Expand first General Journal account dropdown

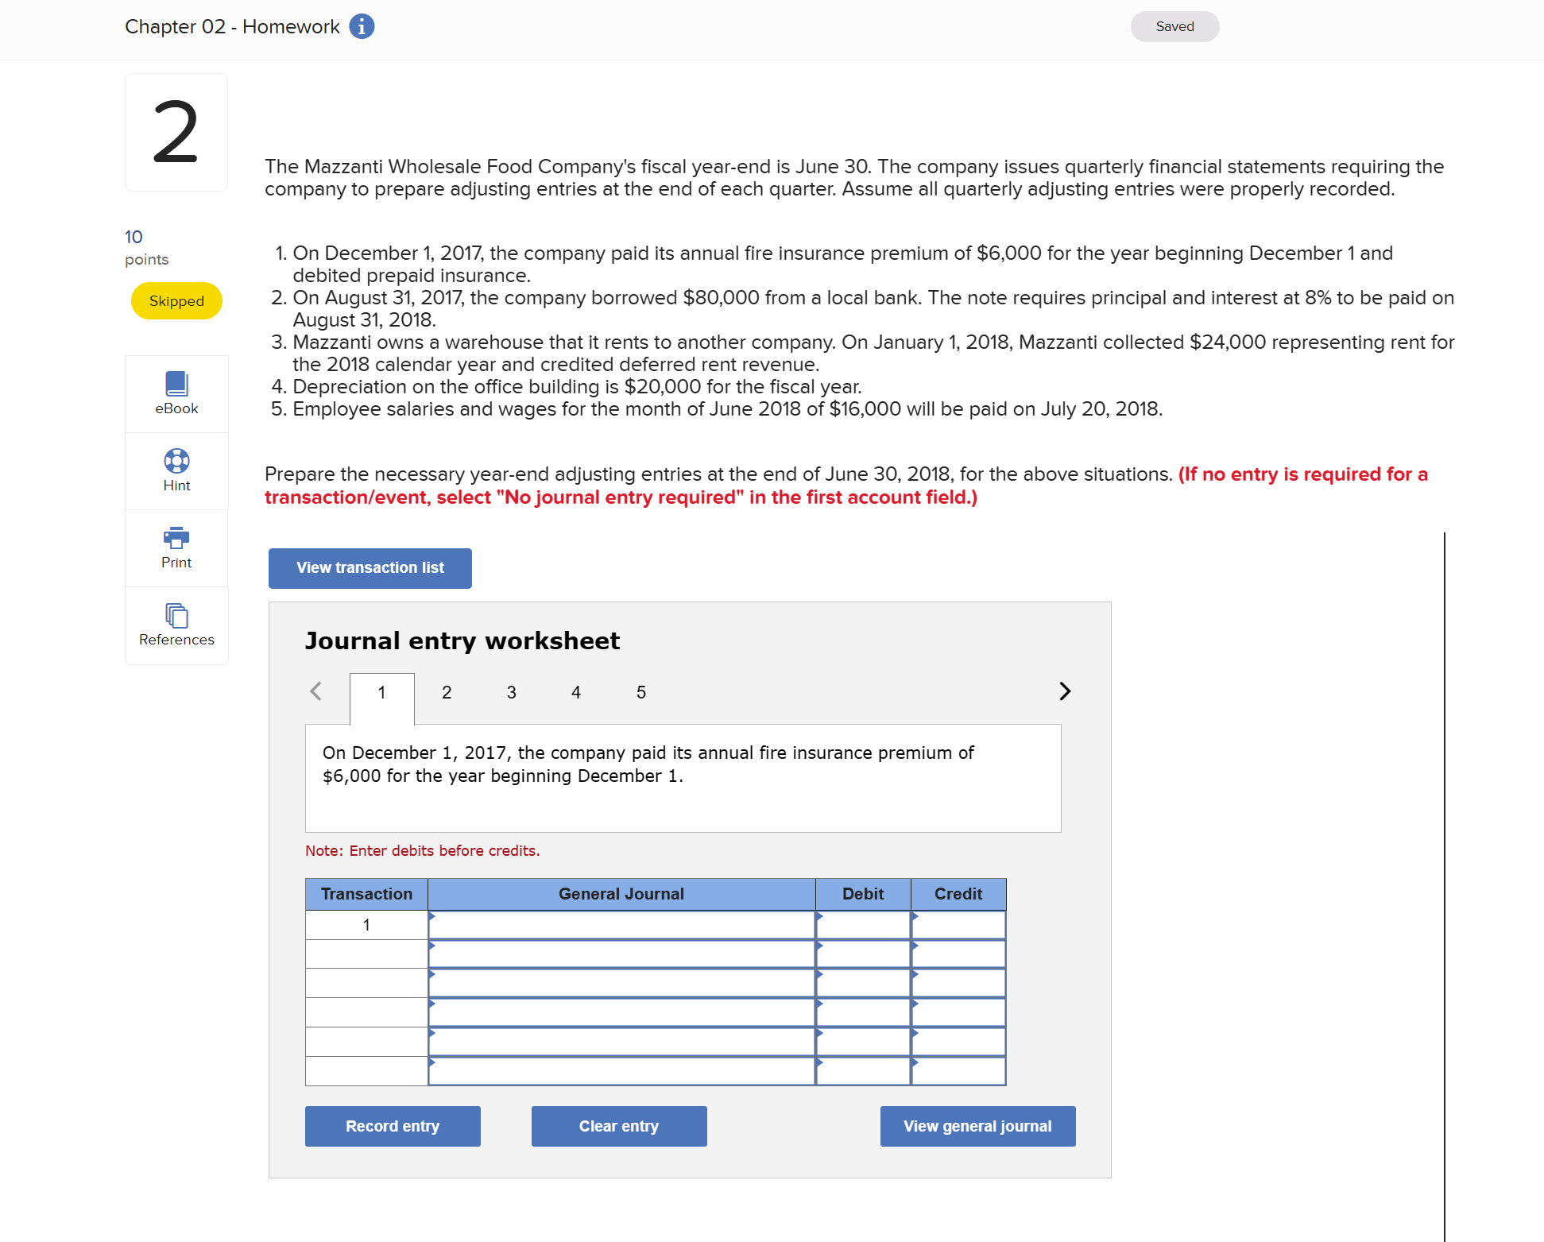coord(621,925)
